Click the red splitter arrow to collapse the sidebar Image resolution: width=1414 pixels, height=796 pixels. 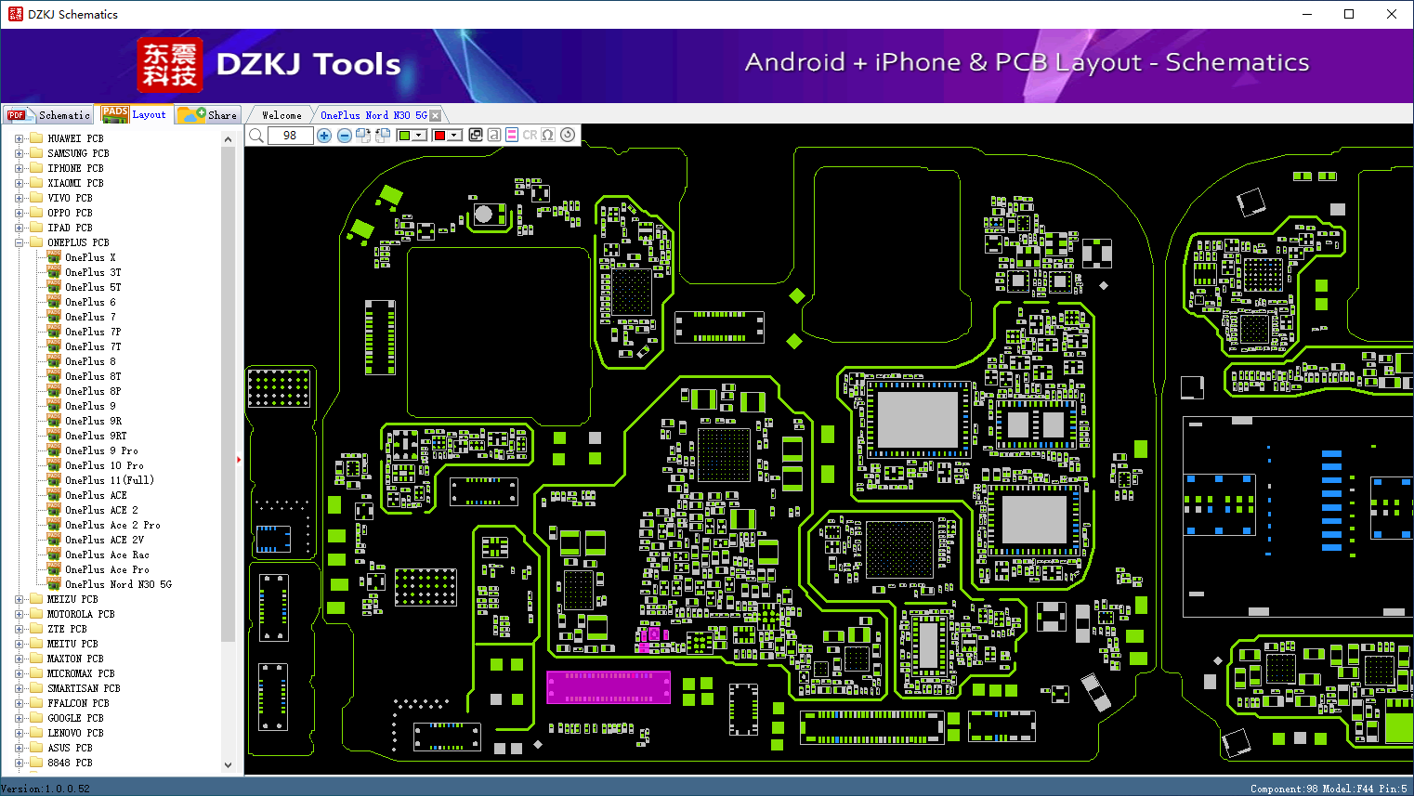pyautogui.click(x=239, y=459)
